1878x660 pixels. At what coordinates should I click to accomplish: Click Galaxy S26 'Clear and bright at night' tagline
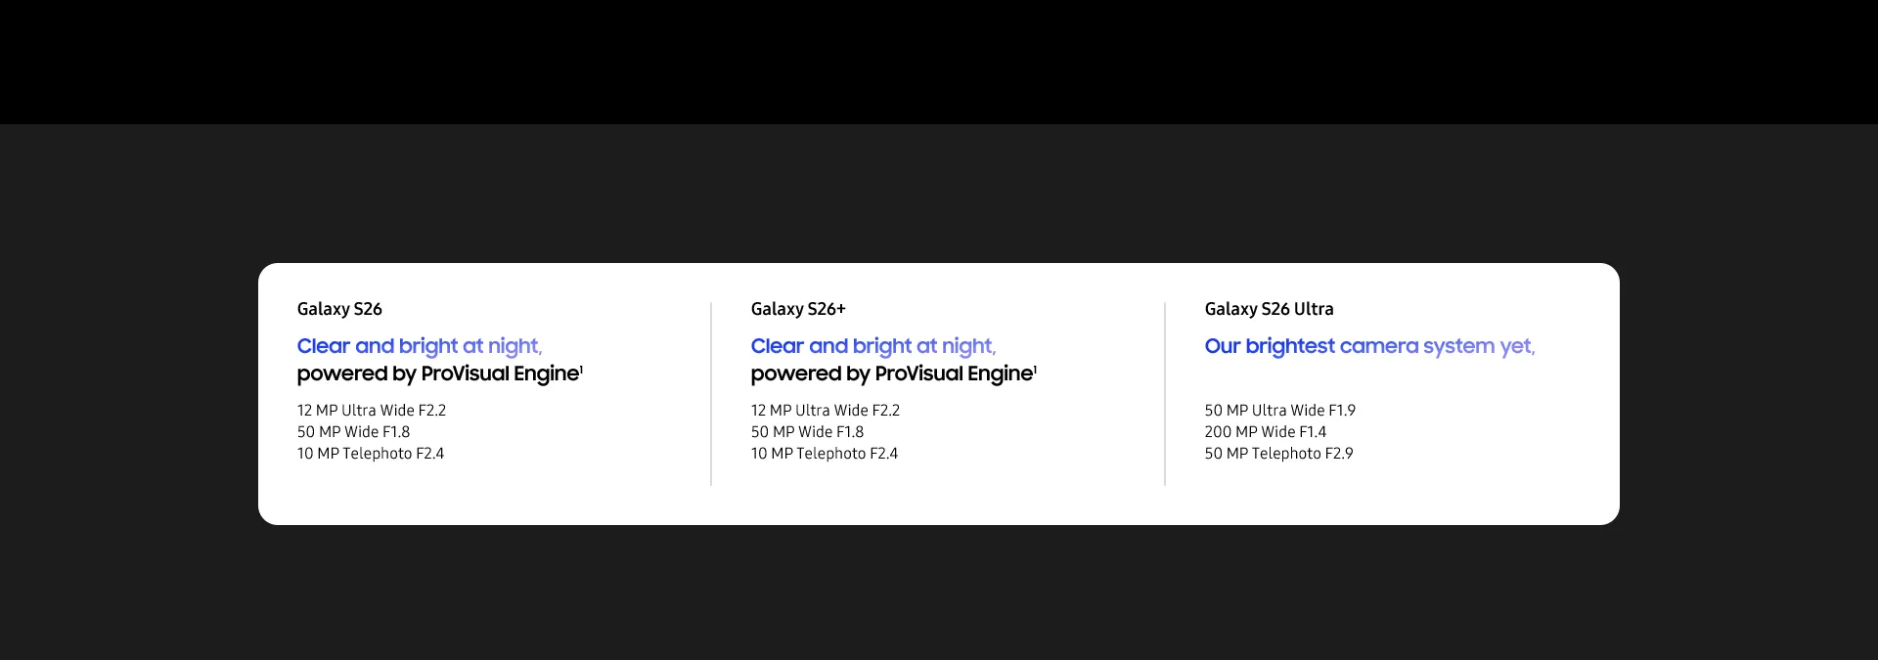420,346
